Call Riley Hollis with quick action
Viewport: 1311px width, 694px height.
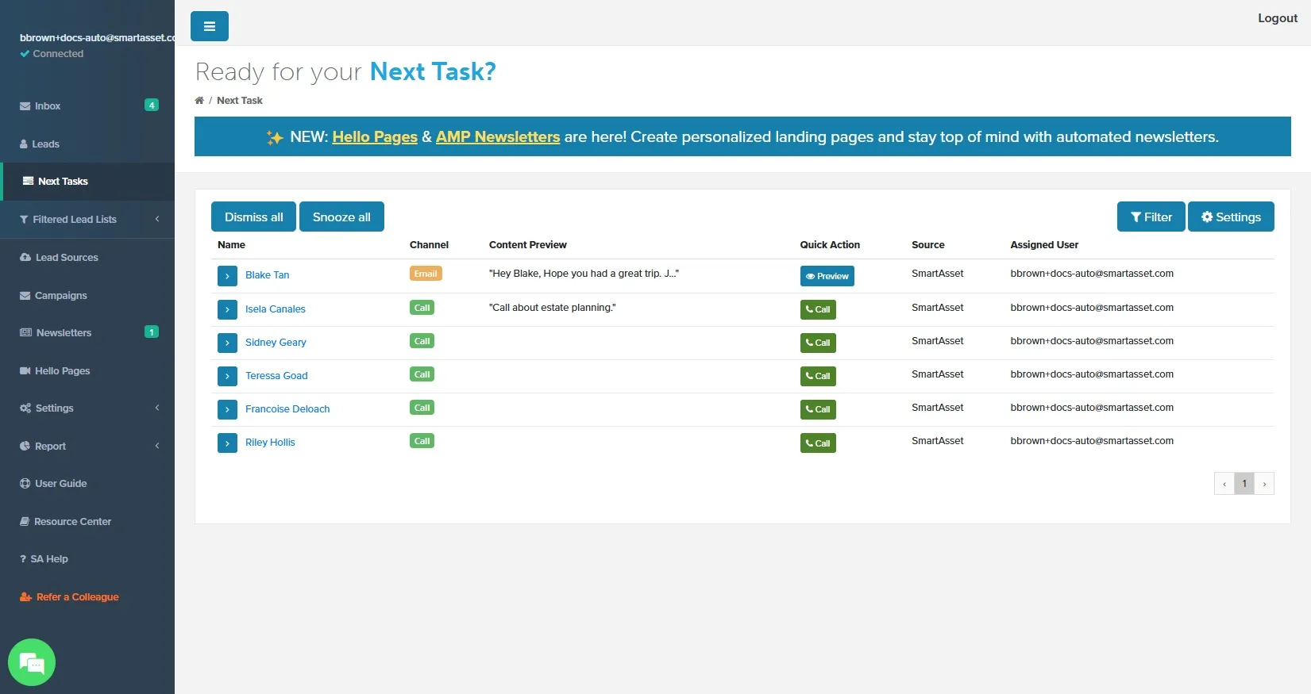pyautogui.click(x=818, y=443)
